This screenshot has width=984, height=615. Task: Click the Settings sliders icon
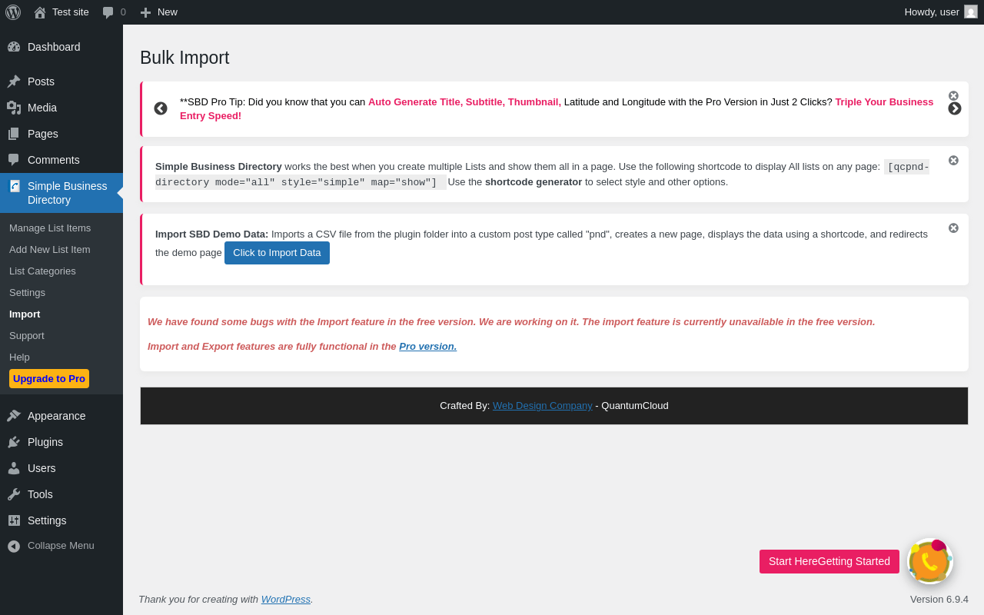coord(14,520)
